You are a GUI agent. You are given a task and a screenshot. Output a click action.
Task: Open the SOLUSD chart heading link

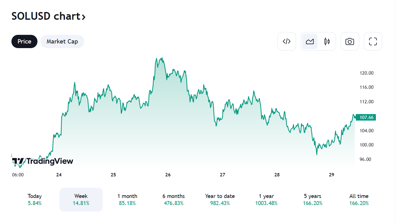click(46, 16)
